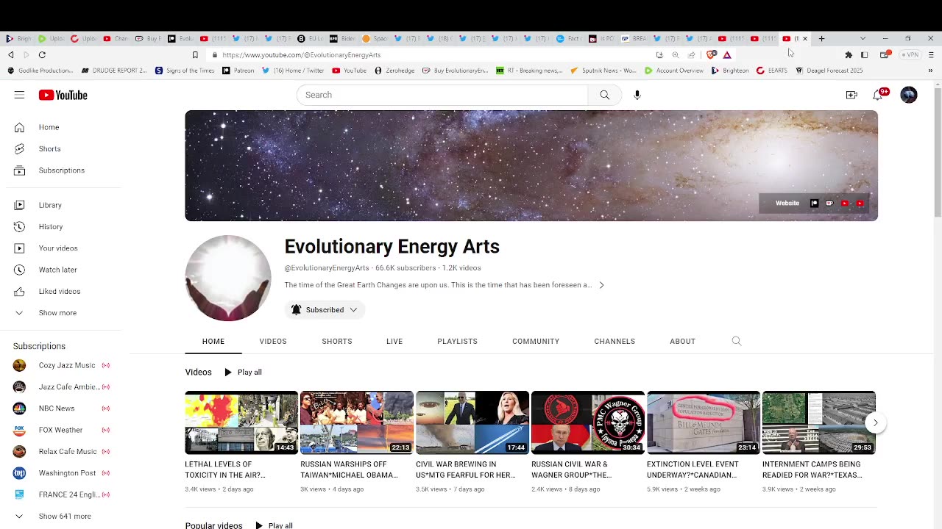Open the DRUDGE REPORT bookmark
The width and height of the screenshot is (942, 529).
coord(114,71)
